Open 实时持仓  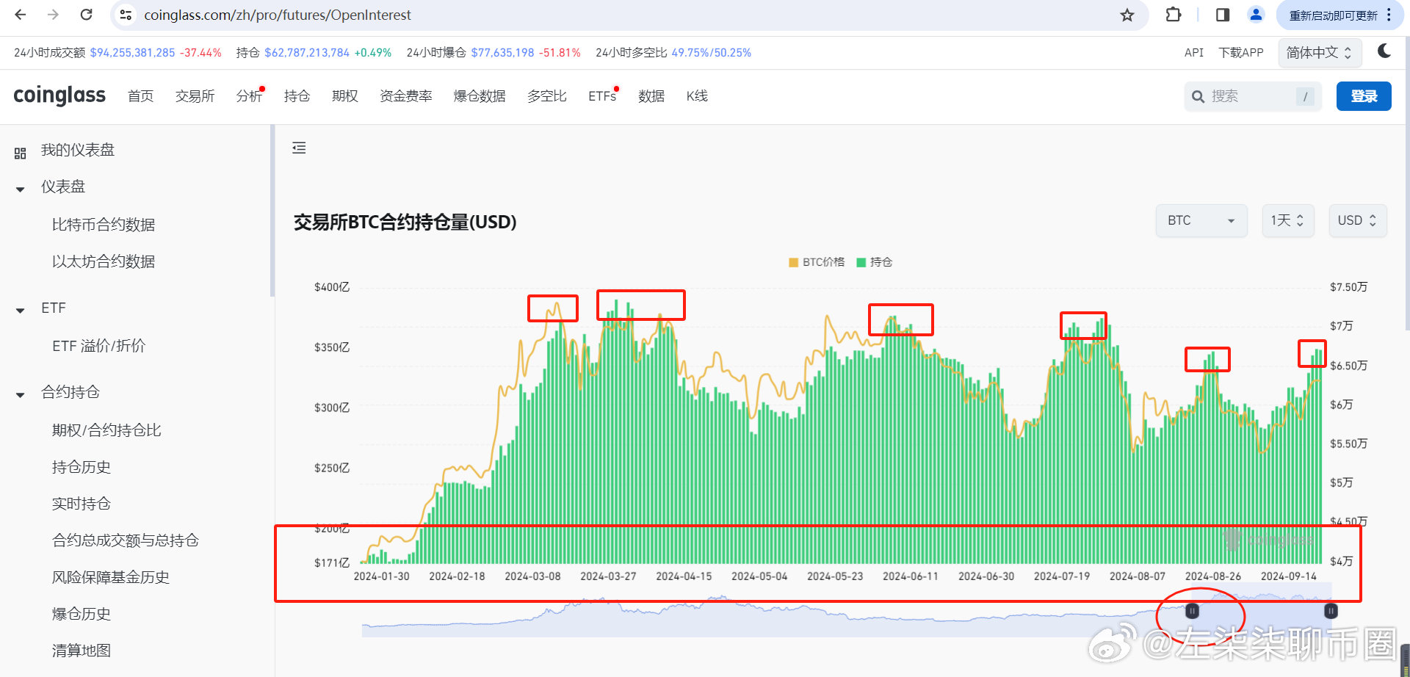pos(82,504)
